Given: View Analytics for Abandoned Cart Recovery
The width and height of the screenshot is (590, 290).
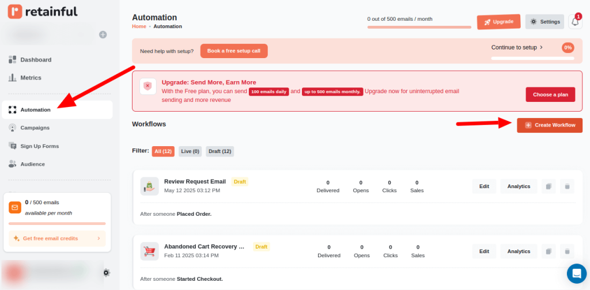Looking at the screenshot, I should click(x=519, y=251).
